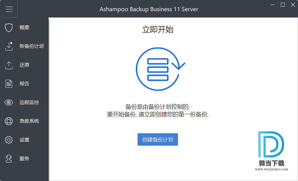
Task: Open the 报告 reports page
Action: 24,84
